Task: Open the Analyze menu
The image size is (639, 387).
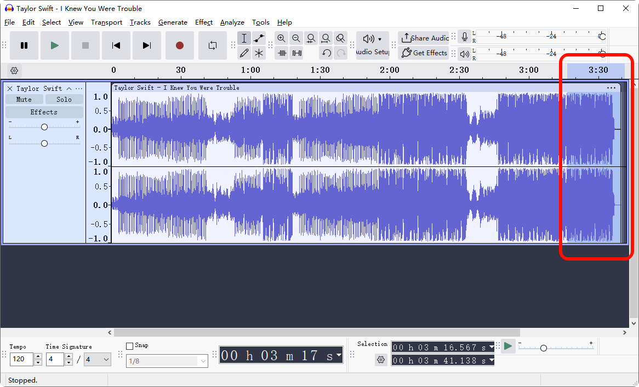Action: (232, 22)
